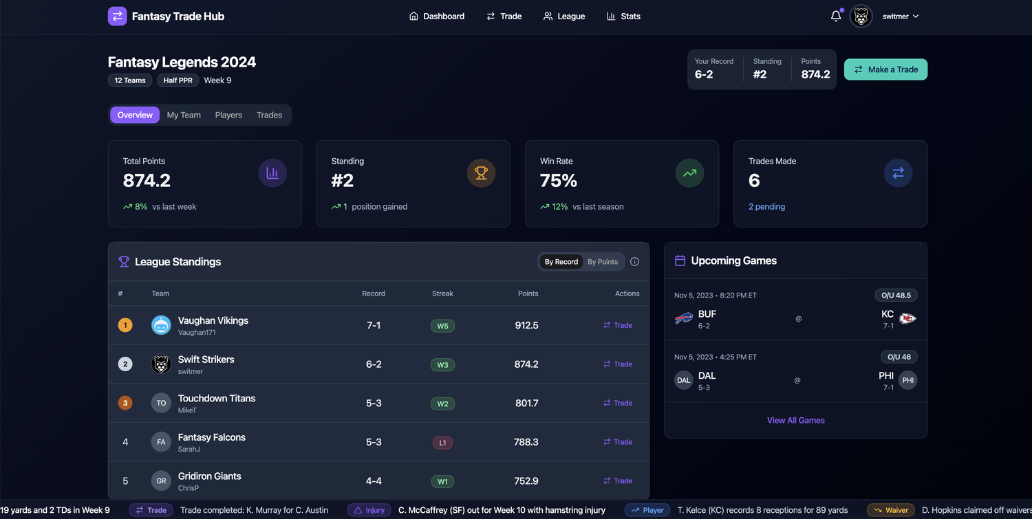Screen dimensions: 1032x519
Task: Switch to the Players tab
Action: point(228,115)
